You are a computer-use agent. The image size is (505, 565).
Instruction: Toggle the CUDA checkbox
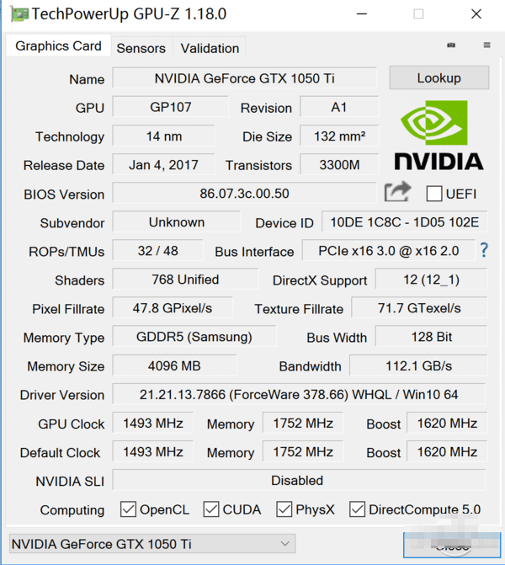click(211, 509)
